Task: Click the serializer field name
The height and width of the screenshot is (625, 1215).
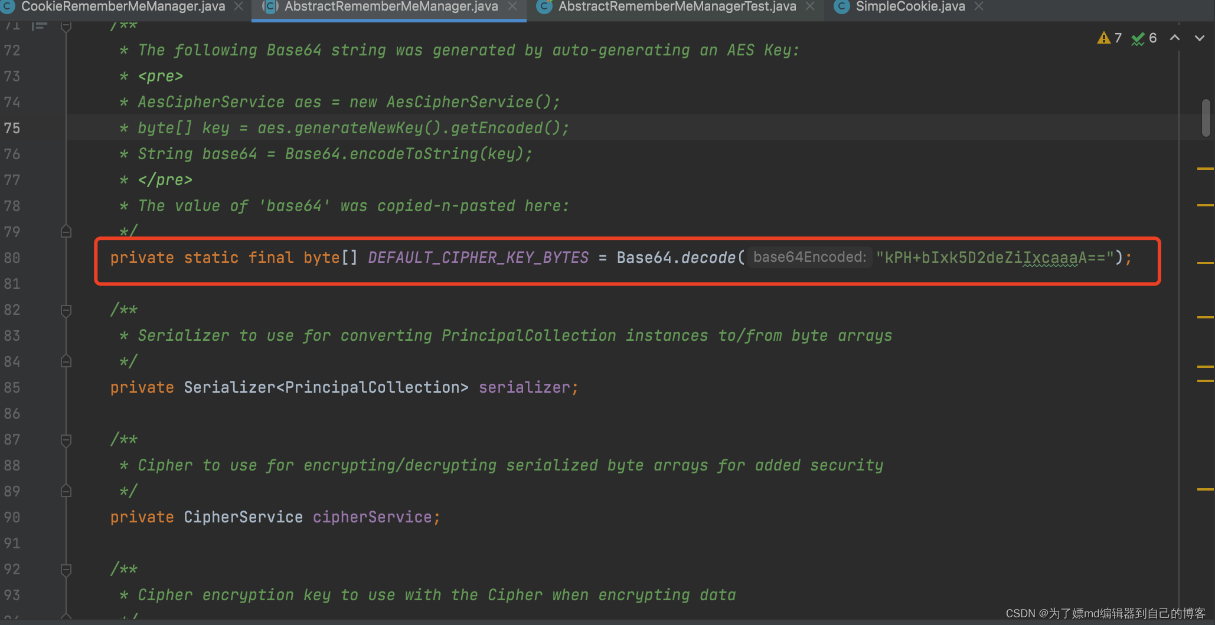Action: click(524, 387)
